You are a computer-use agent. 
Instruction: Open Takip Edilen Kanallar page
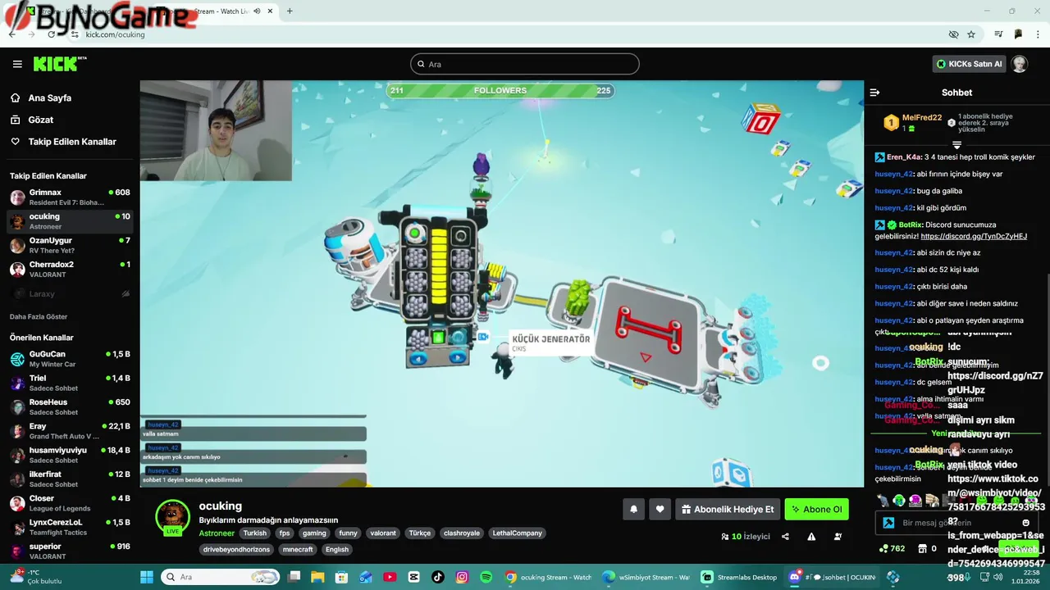point(72,142)
